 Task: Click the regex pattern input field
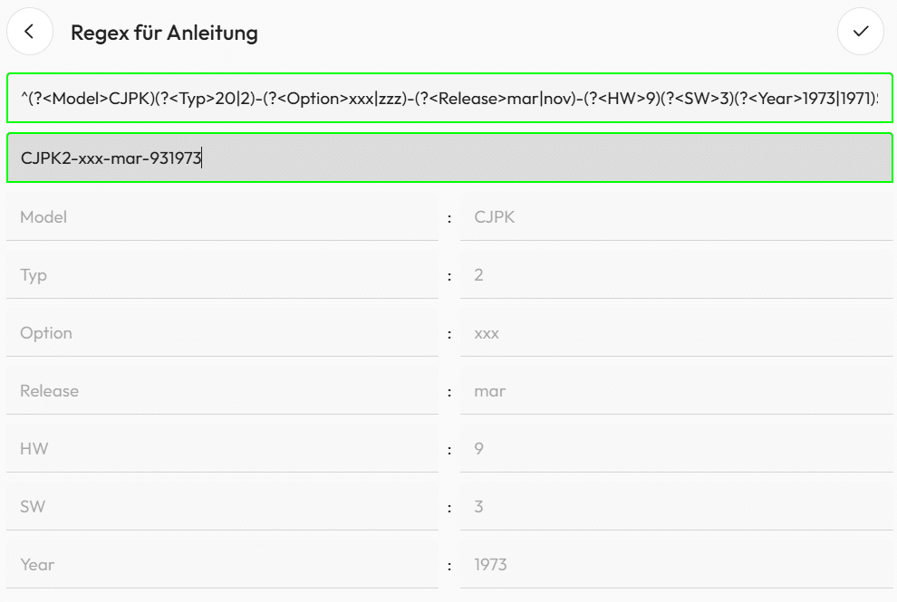(x=449, y=98)
